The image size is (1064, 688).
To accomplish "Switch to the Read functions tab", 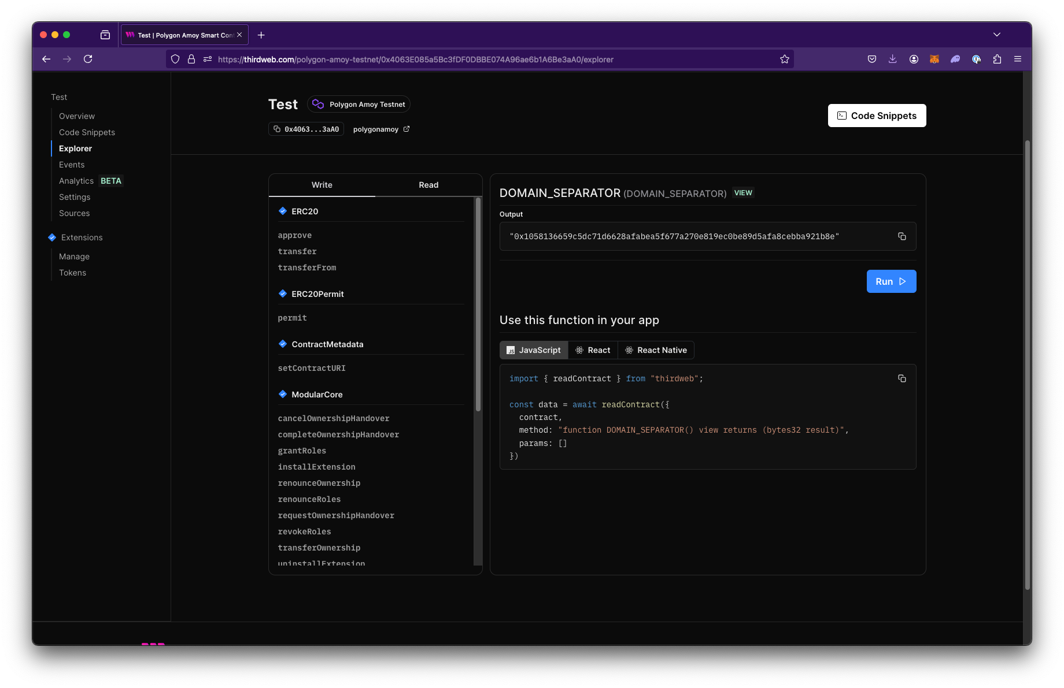I will (x=428, y=185).
